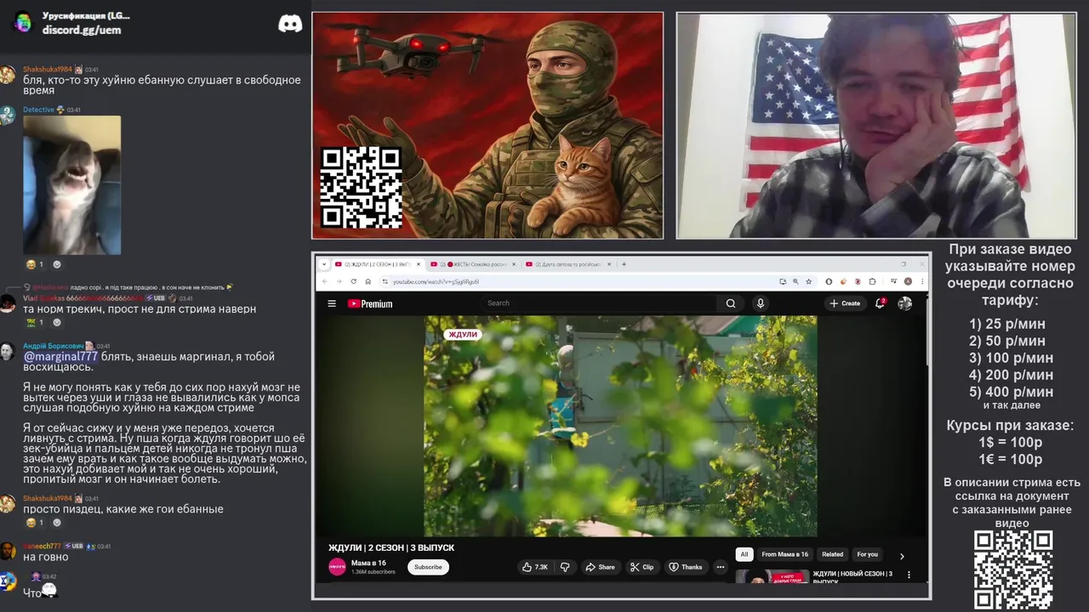This screenshot has height=612, width=1089.
Task: Open a new browser tab
Action: (x=624, y=264)
